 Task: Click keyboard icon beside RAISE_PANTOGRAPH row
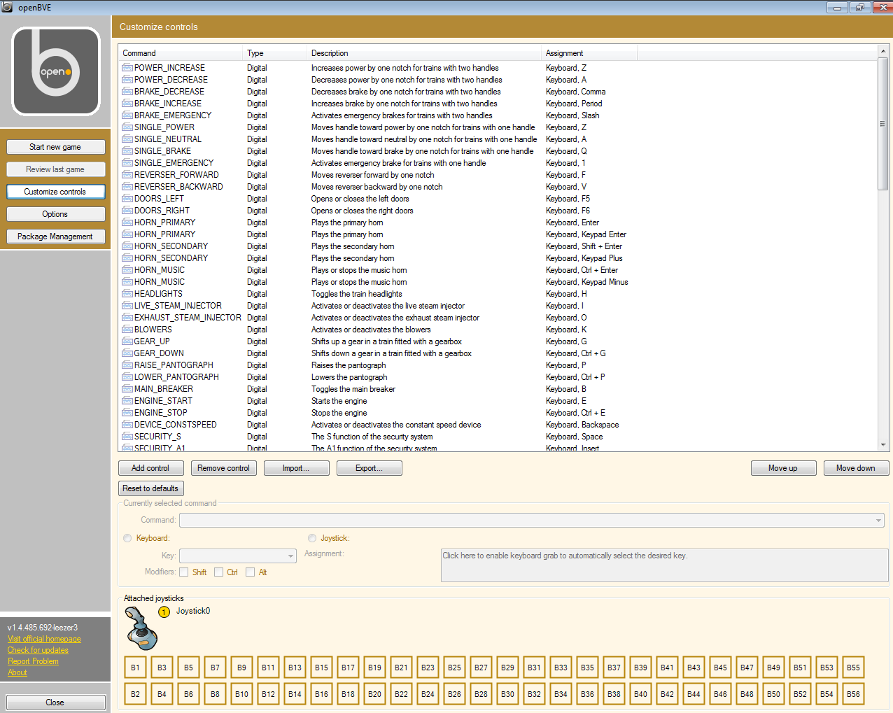click(127, 365)
